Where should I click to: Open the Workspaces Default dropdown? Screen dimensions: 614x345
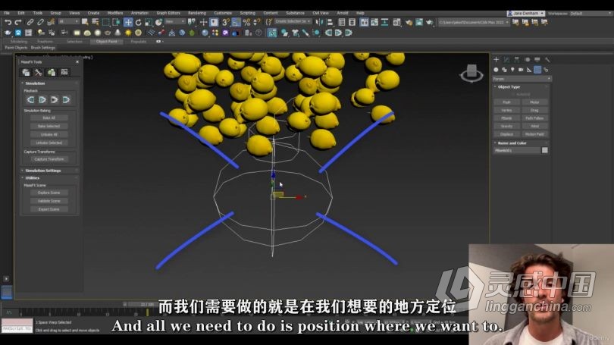pos(591,14)
